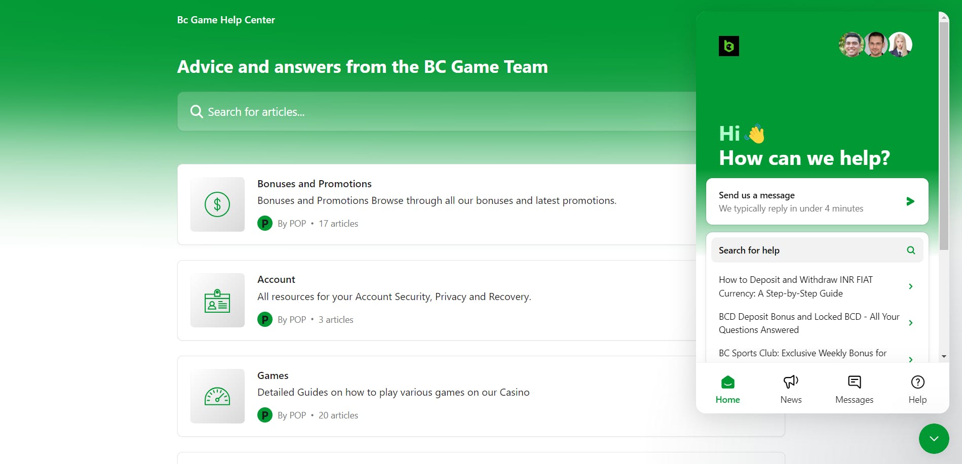Click chevron next to BCD Deposit Bonus article

click(x=911, y=323)
